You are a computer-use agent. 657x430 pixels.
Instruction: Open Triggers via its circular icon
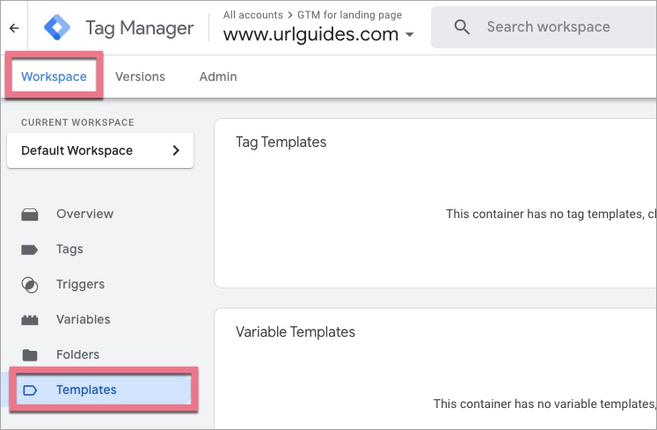point(30,285)
